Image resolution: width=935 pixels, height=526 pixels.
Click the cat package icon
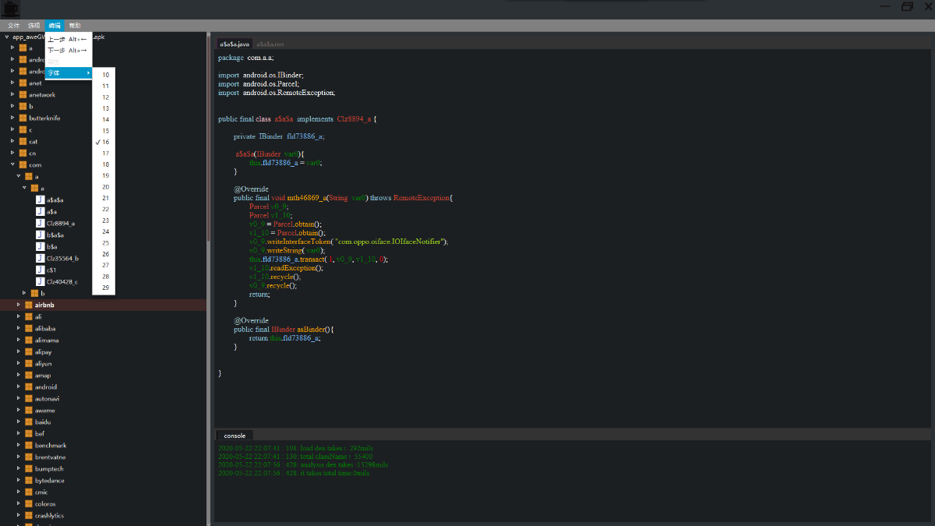tap(23, 141)
